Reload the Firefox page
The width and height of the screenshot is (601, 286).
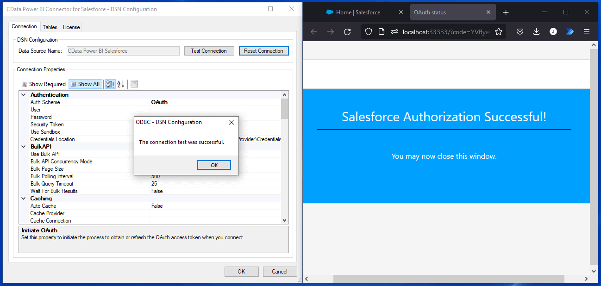point(347,31)
